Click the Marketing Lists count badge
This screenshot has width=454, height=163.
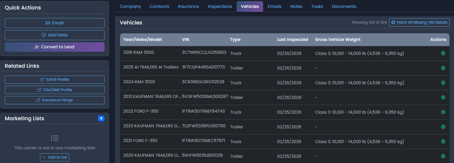point(101,118)
